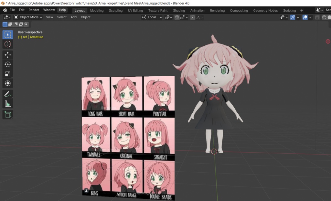
Task: Select the Scale tool
Action: click(8, 74)
